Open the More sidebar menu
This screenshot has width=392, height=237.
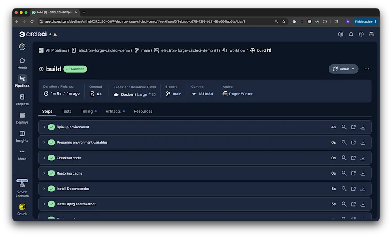tap(22, 155)
